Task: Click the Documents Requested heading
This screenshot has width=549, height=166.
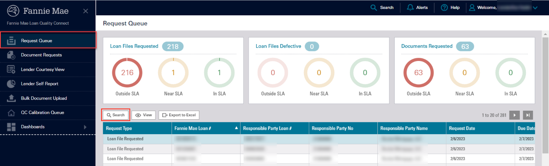Action: click(x=427, y=46)
